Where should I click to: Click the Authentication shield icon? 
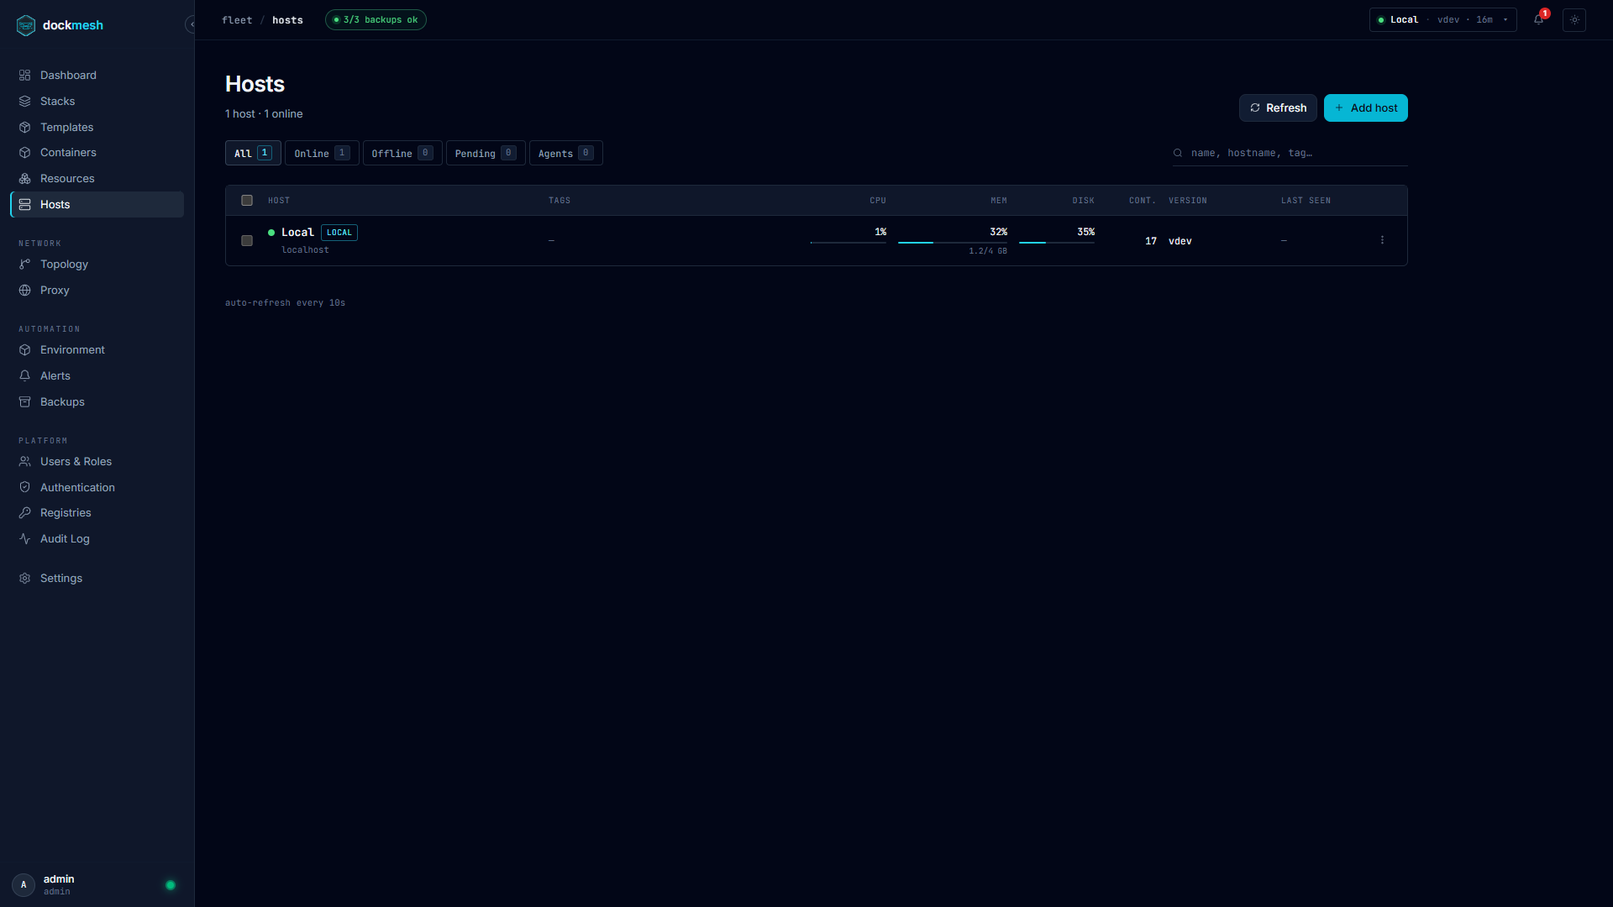coord(25,487)
